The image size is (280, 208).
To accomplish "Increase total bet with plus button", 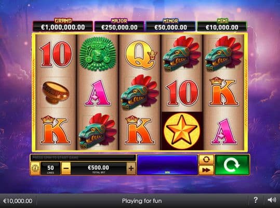I will click(x=131, y=168).
